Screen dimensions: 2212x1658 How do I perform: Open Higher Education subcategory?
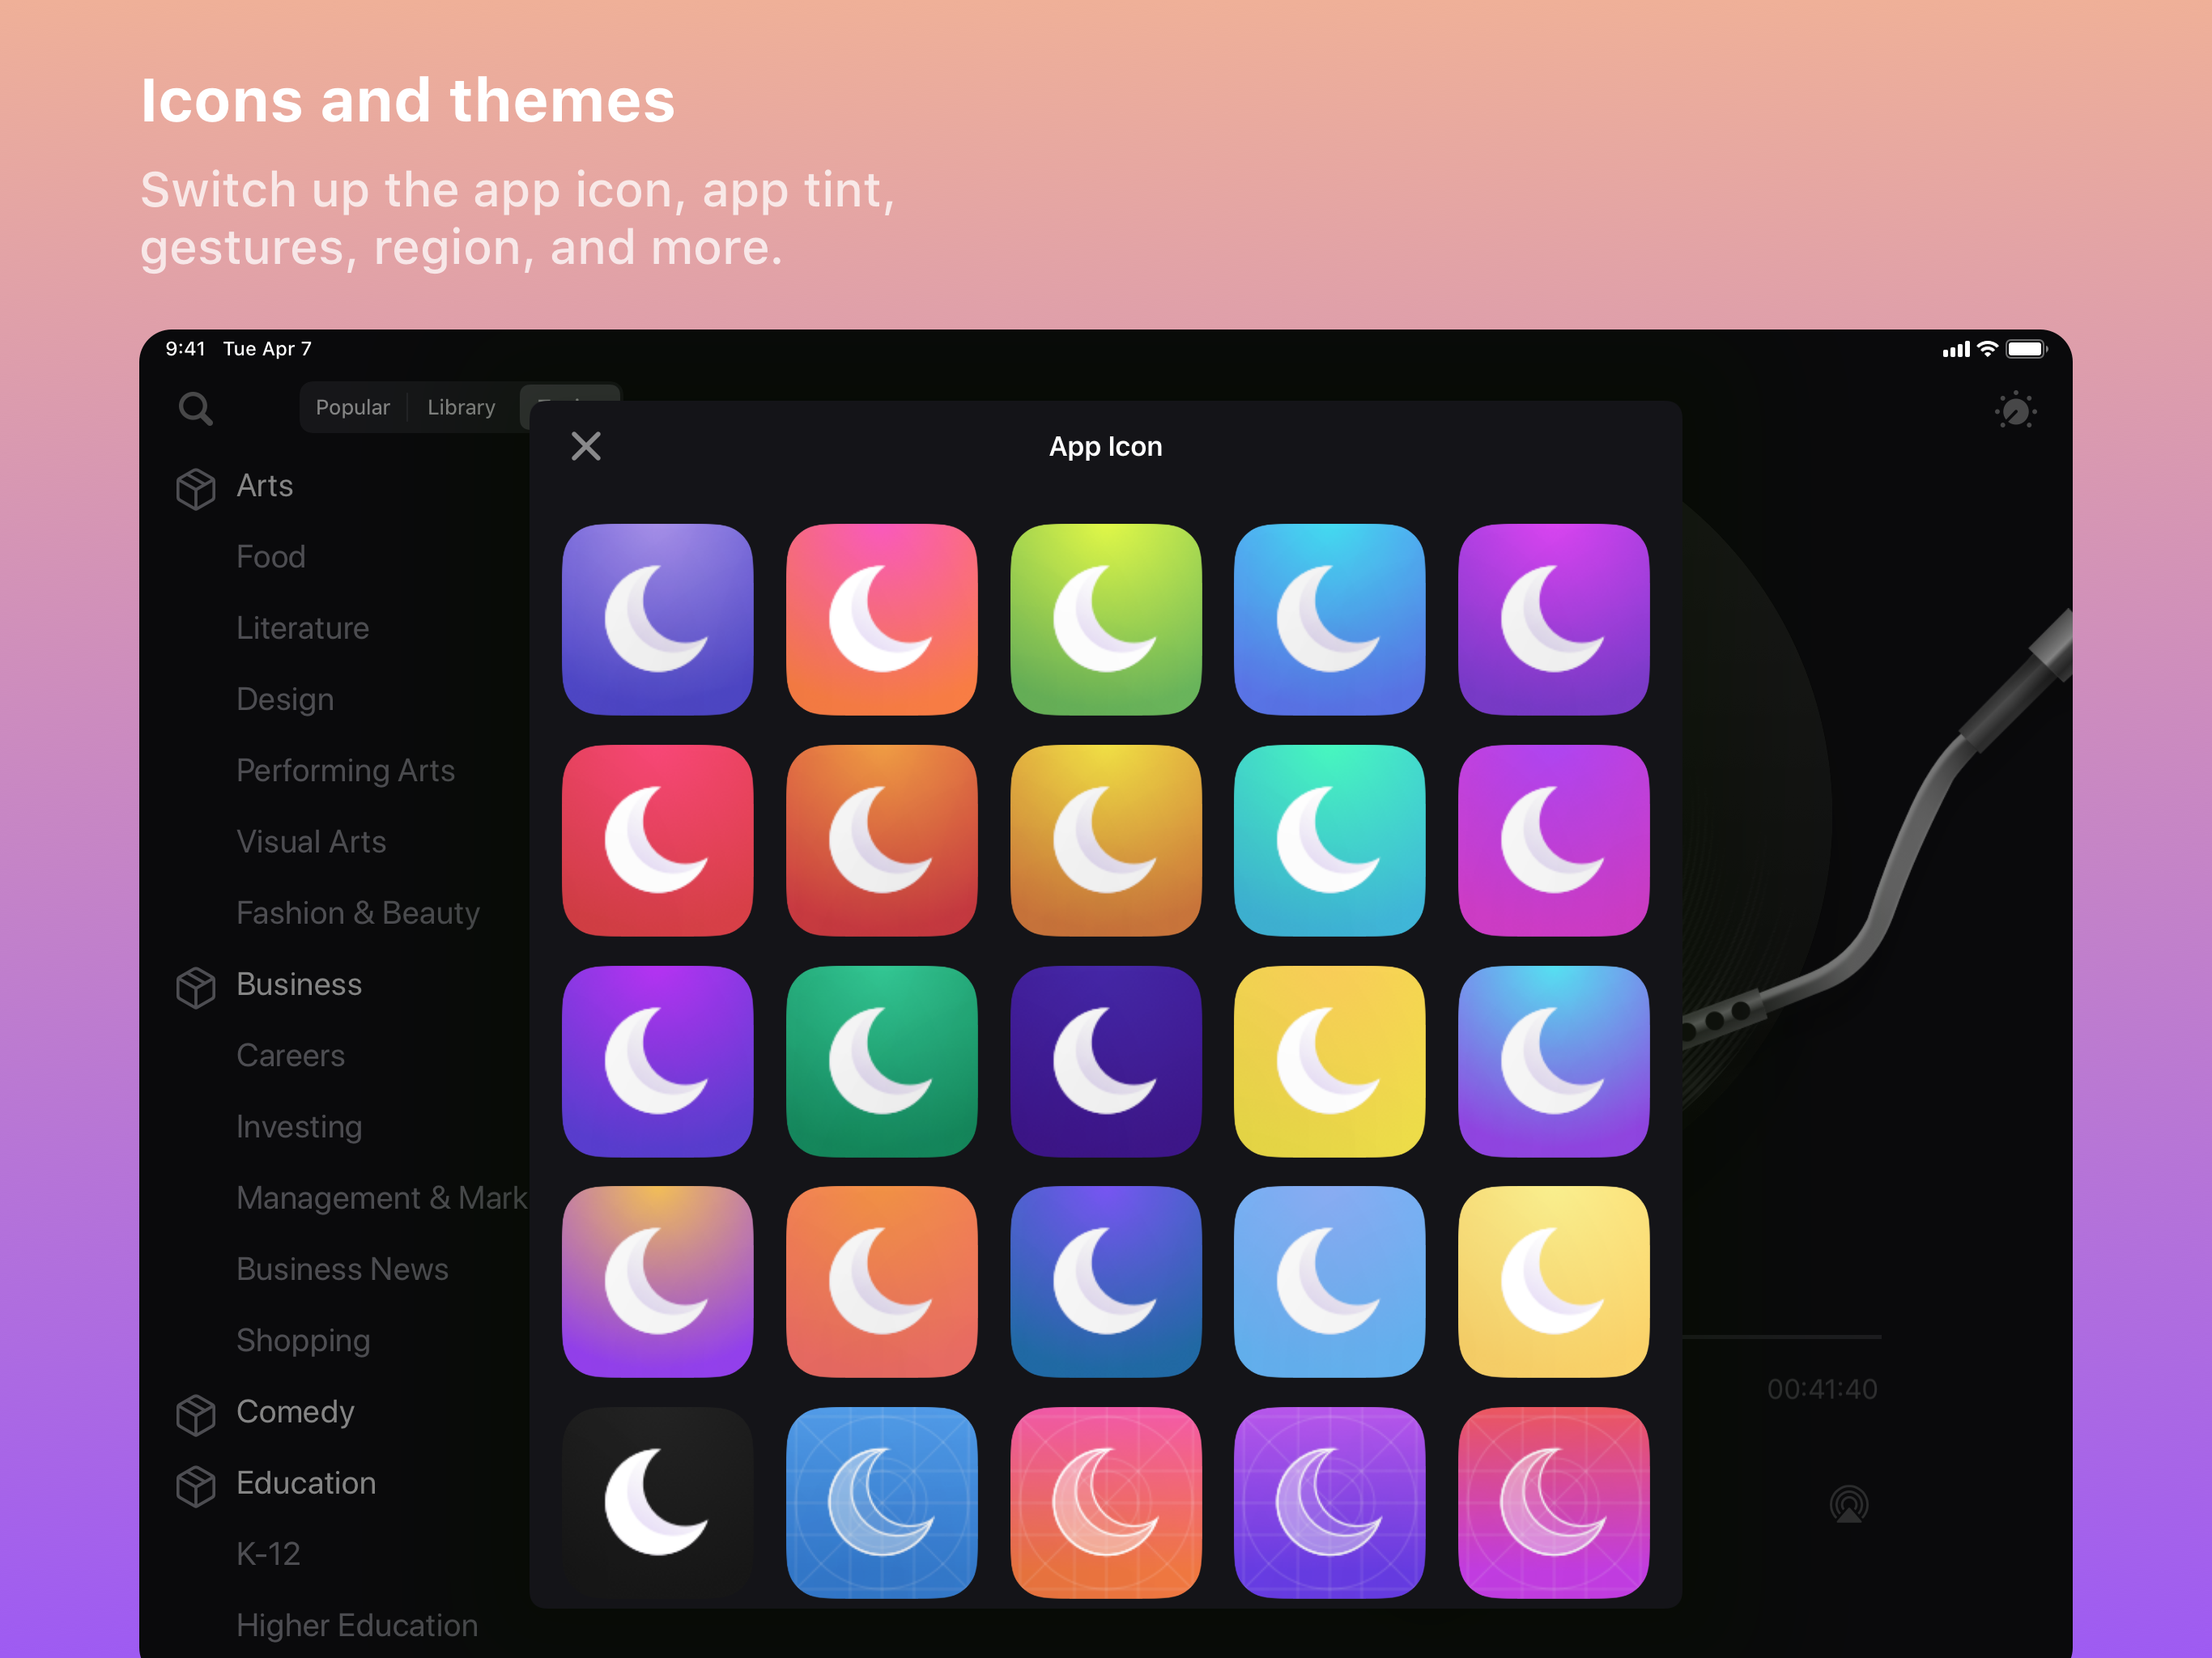pos(356,1625)
